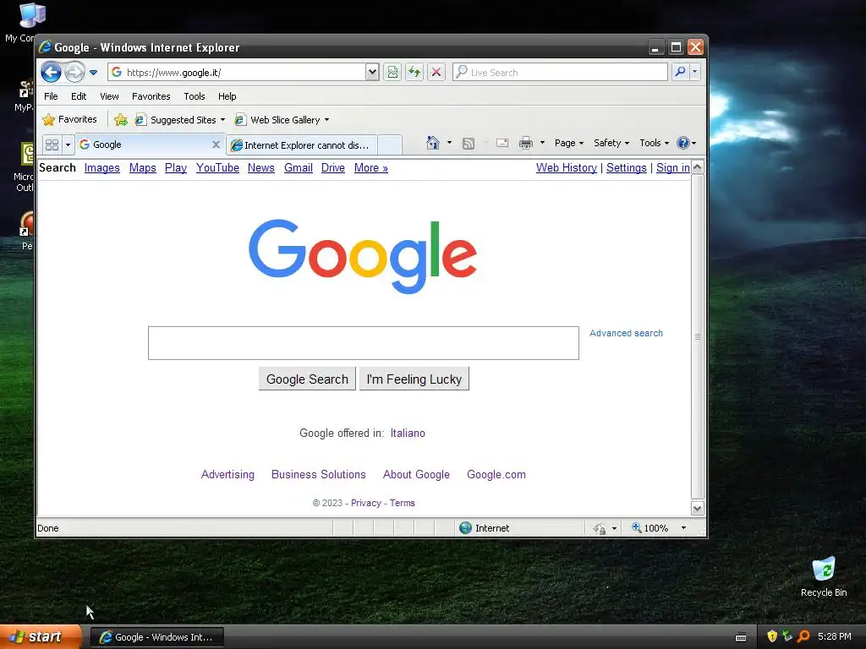Expand the address bar history dropdown
Image resolution: width=866 pixels, height=649 pixels.
pos(372,73)
